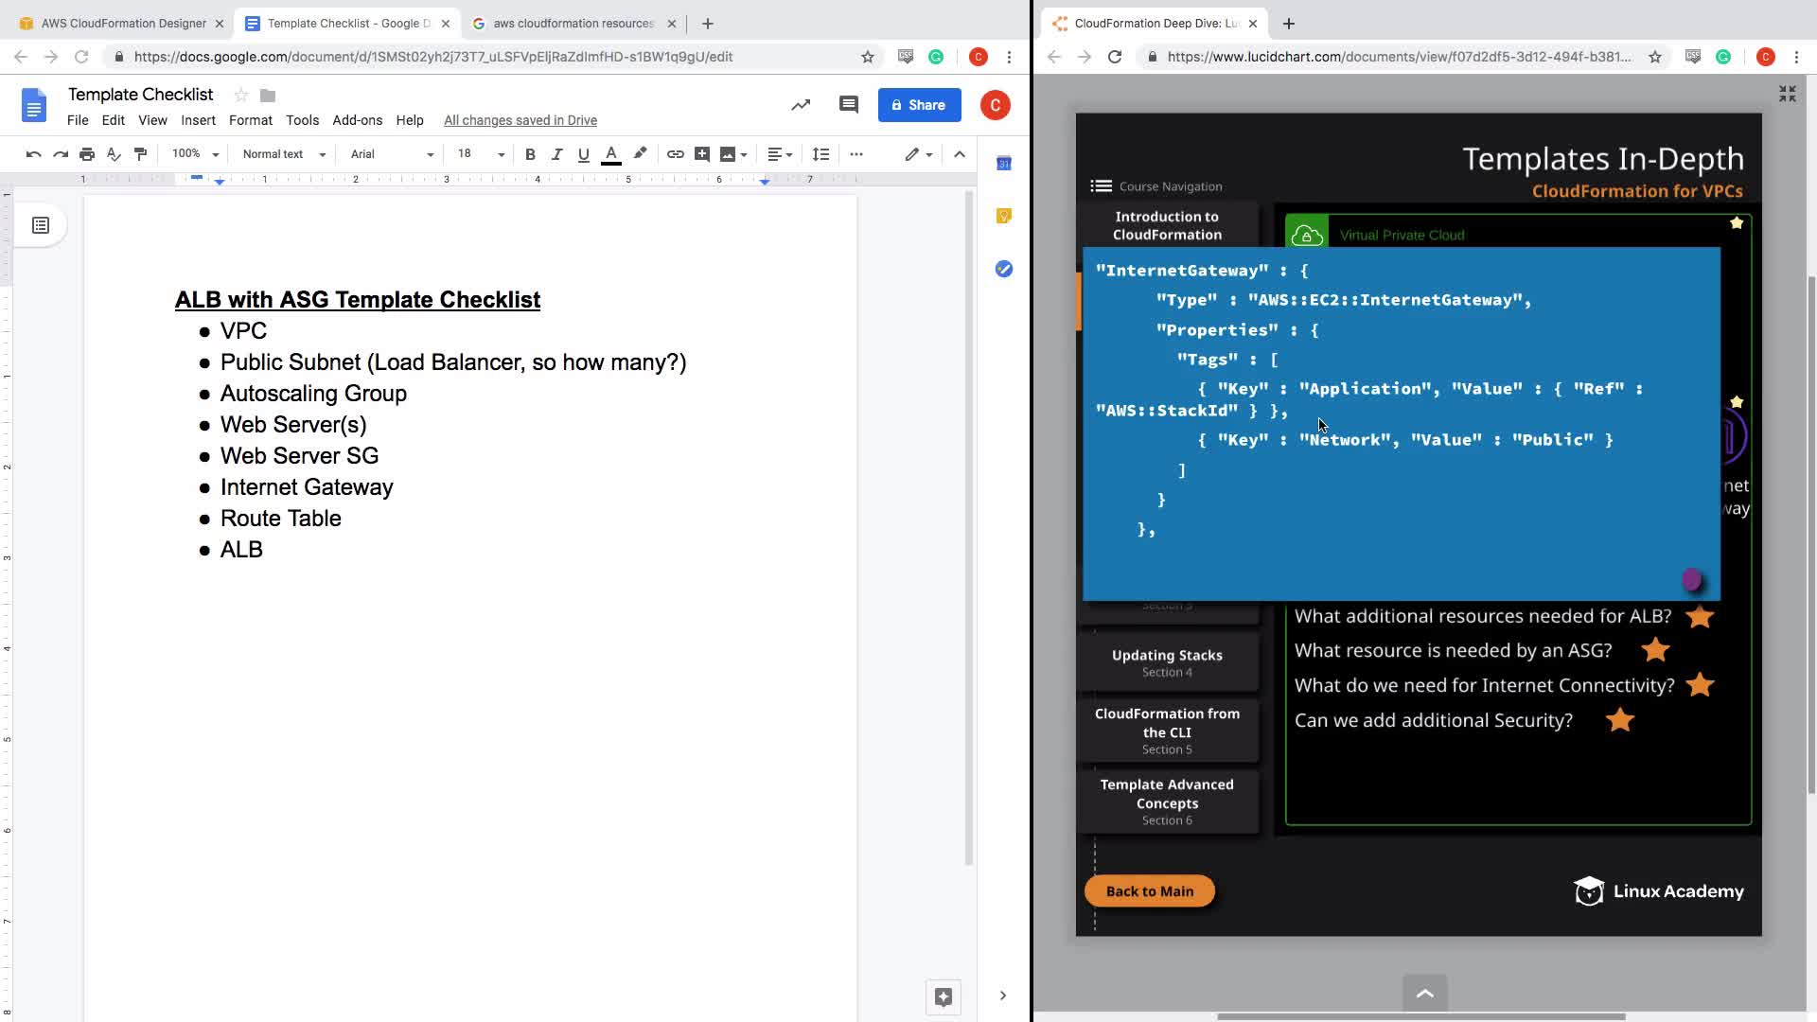
Task: Open the 100% zoom dropdown
Action: click(x=194, y=154)
